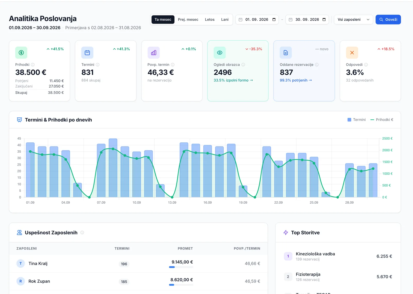
Task: Click info icon next to Uspešnost Zaposlenih
Action: 82,232
